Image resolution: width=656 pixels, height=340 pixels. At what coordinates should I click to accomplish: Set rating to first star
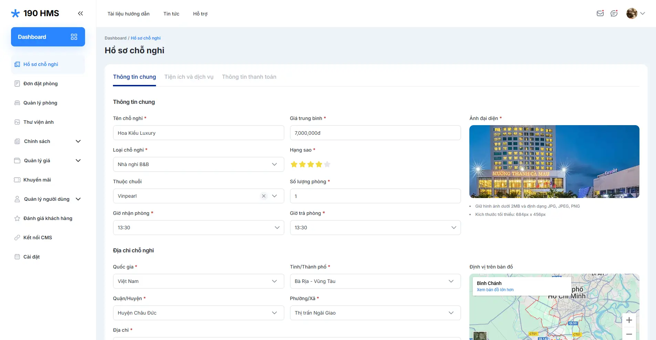294,164
